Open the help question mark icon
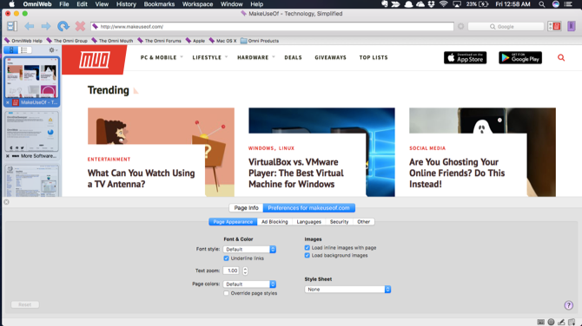 (x=568, y=305)
